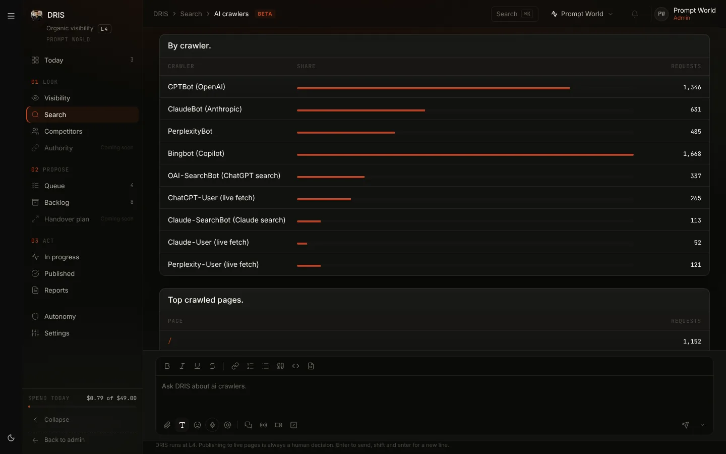Toggle the text formatting toolbar (T icon)

[183, 425]
